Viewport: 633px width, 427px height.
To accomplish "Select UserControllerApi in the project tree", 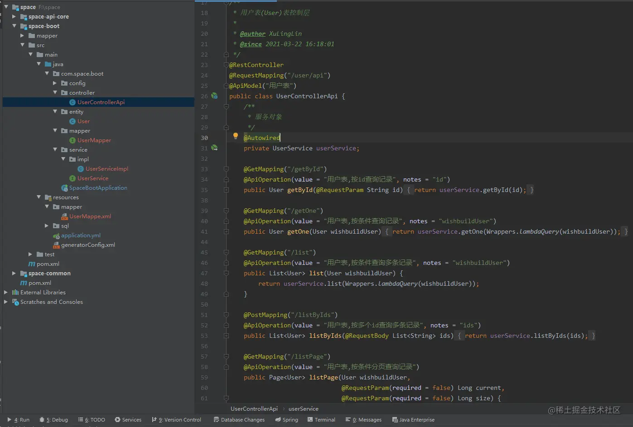I will (x=101, y=102).
